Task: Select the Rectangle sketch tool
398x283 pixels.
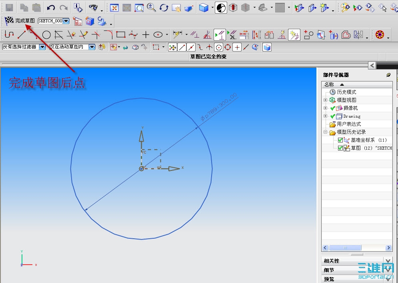Action: [121, 34]
